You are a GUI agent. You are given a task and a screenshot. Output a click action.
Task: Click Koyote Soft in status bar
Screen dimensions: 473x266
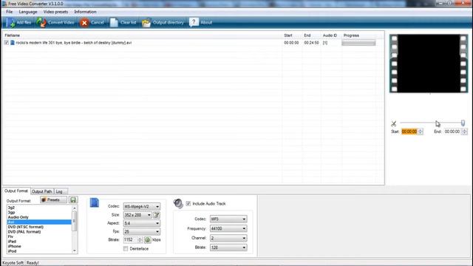coord(13,263)
